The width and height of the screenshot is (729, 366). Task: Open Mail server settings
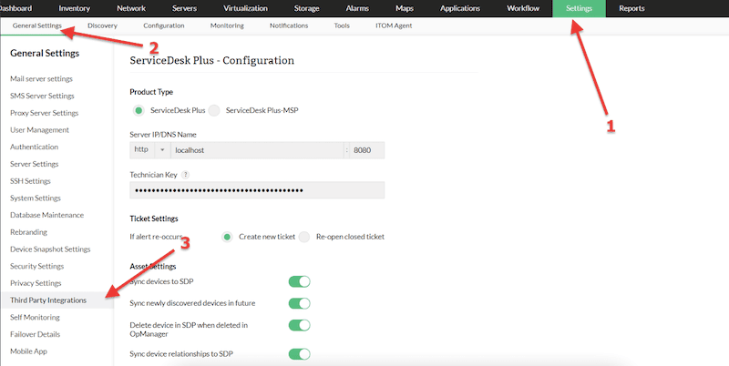tap(41, 79)
